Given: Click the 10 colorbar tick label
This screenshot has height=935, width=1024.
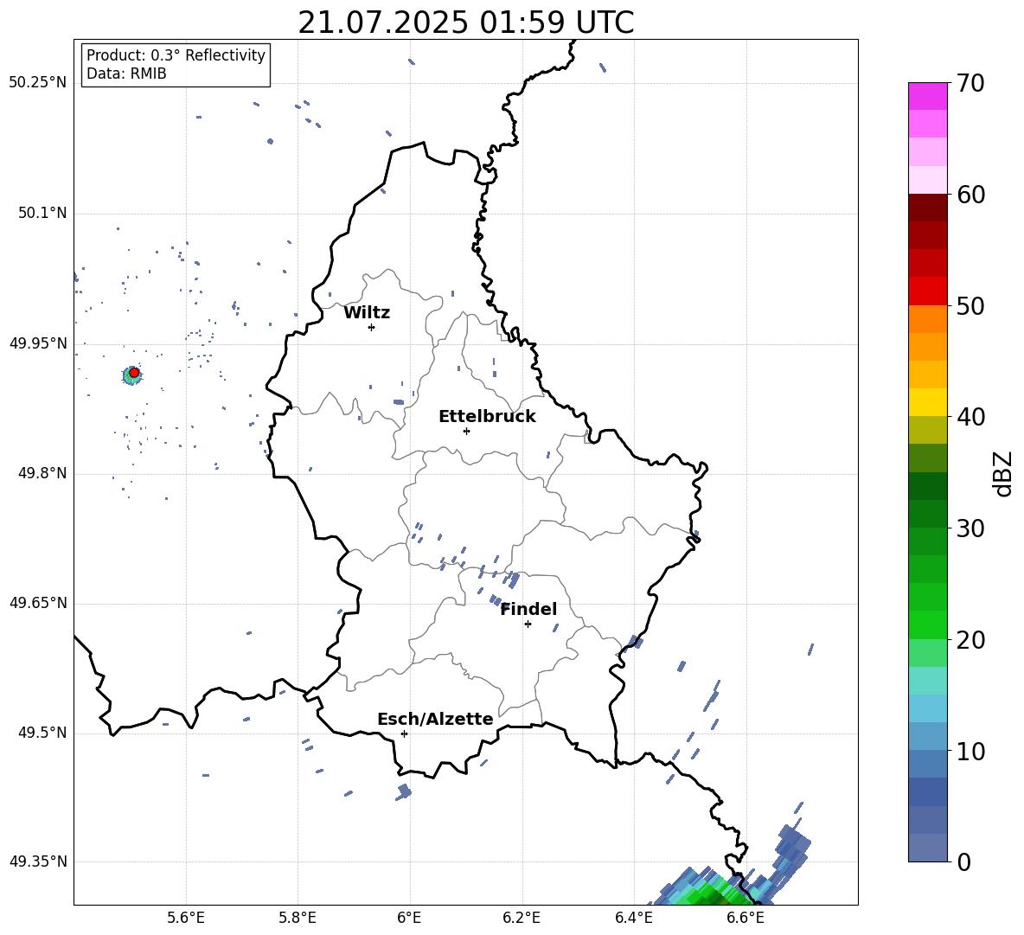Looking at the screenshot, I should pos(970,752).
